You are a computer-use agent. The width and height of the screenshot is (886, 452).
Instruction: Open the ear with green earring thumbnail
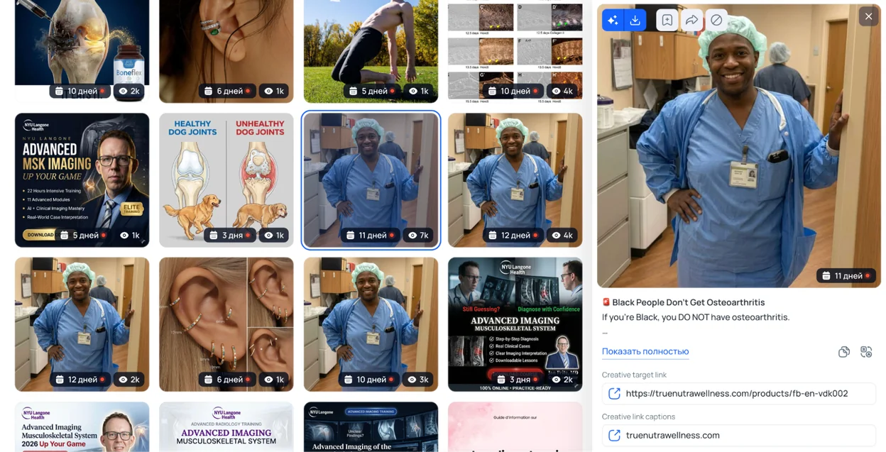pos(226,51)
